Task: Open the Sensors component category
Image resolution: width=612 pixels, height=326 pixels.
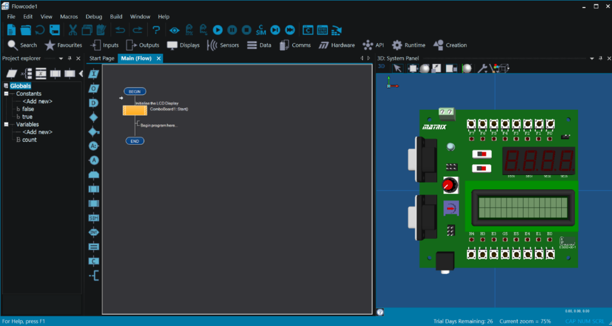Action: click(223, 45)
